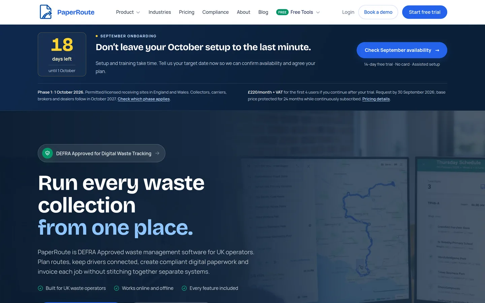This screenshot has width=485, height=303.
Task: Click the green FREE badge
Action: (282, 12)
